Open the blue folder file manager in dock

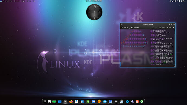tap(60, 101)
